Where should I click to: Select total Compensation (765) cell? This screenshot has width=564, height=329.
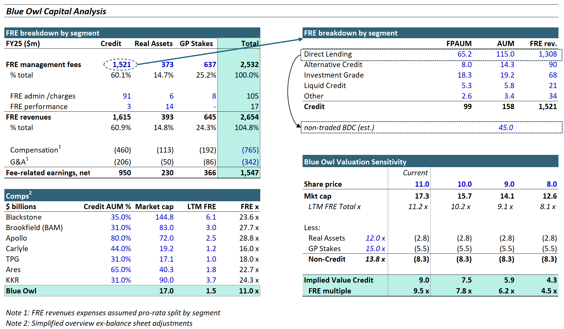pyautogui.click(x=250, y=150)
